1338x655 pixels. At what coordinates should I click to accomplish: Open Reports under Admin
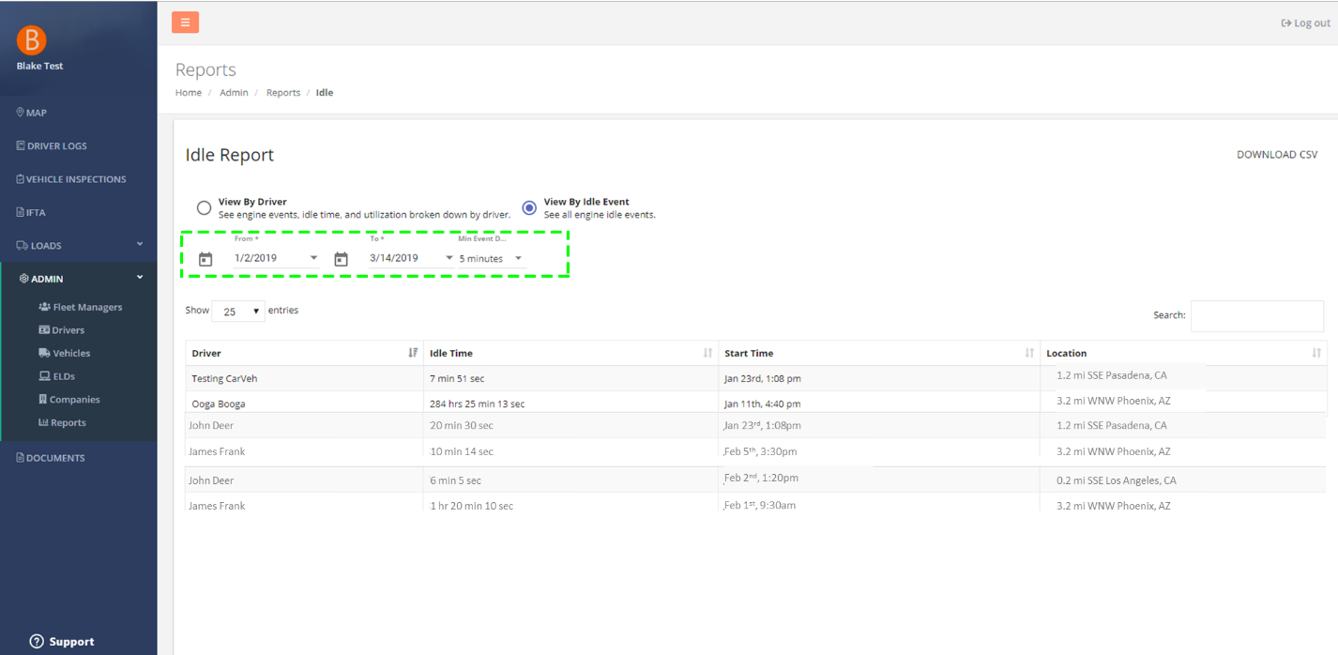62,423
